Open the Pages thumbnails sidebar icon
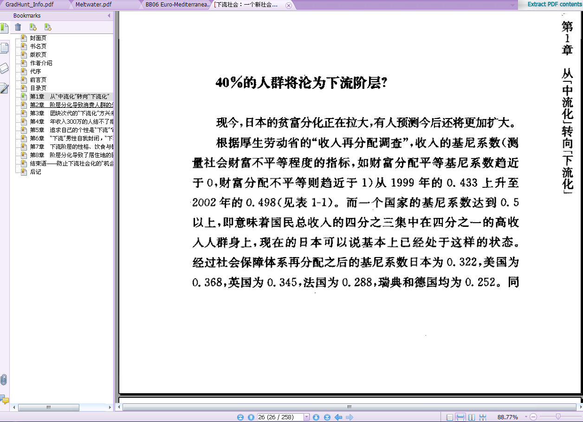Viewport: 583px width, 422px height. click(4, 48)
